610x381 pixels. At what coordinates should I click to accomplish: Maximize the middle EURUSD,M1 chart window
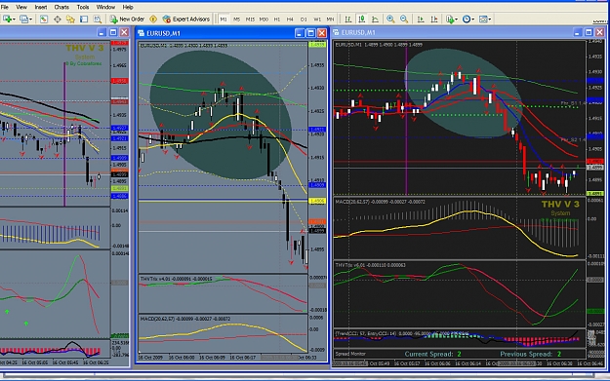click(310, 33)
